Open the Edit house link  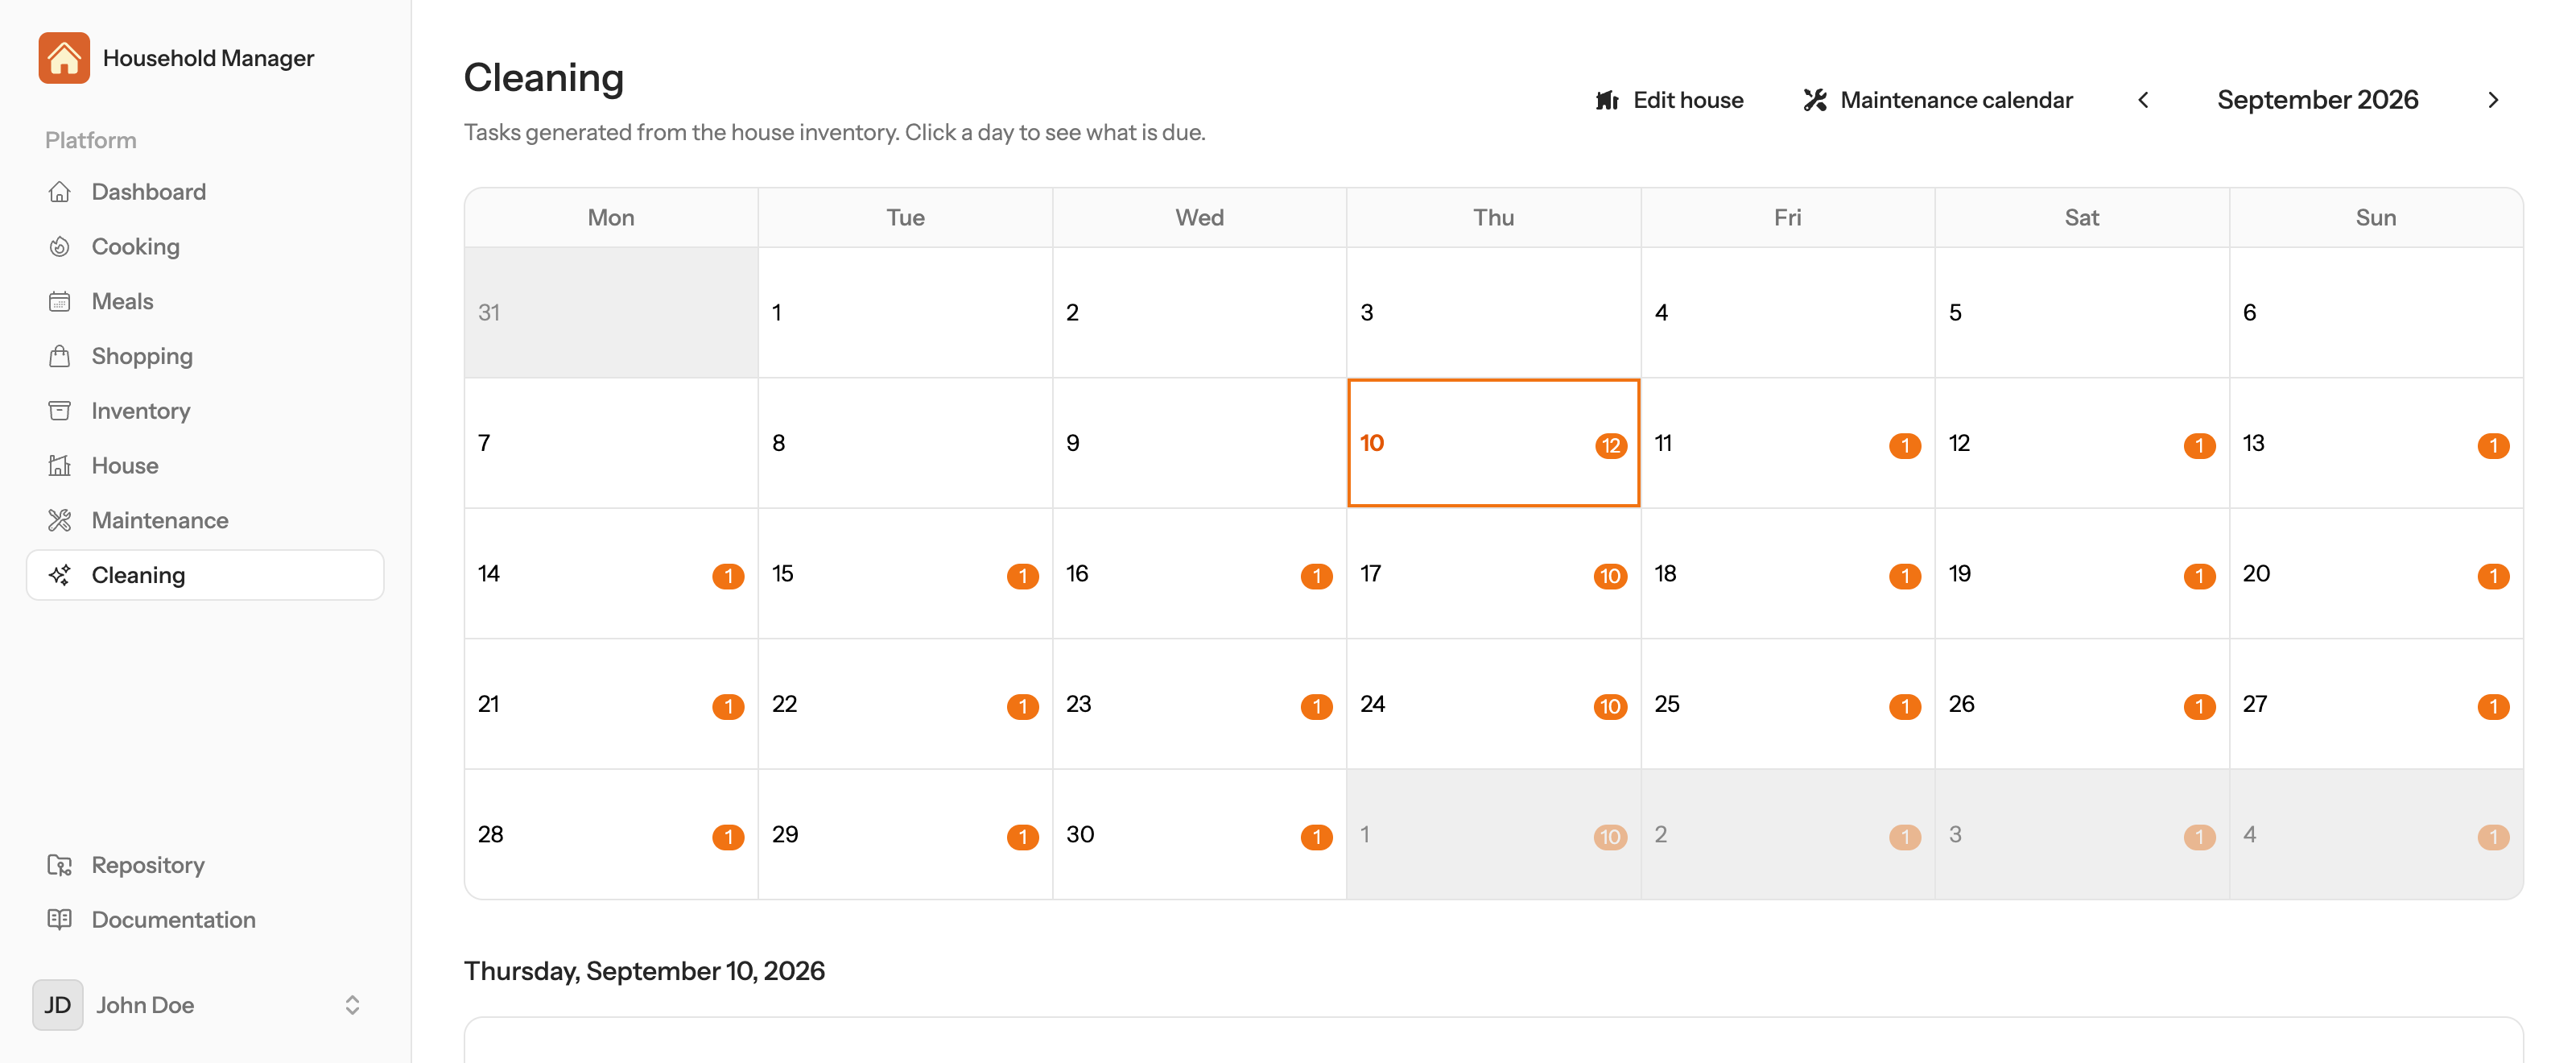1669,100
